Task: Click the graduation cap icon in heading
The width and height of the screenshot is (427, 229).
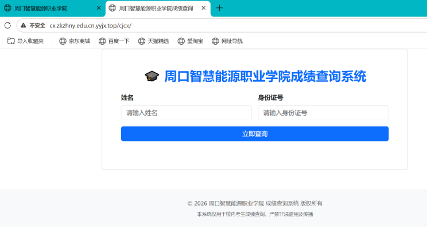Action: 152,76
